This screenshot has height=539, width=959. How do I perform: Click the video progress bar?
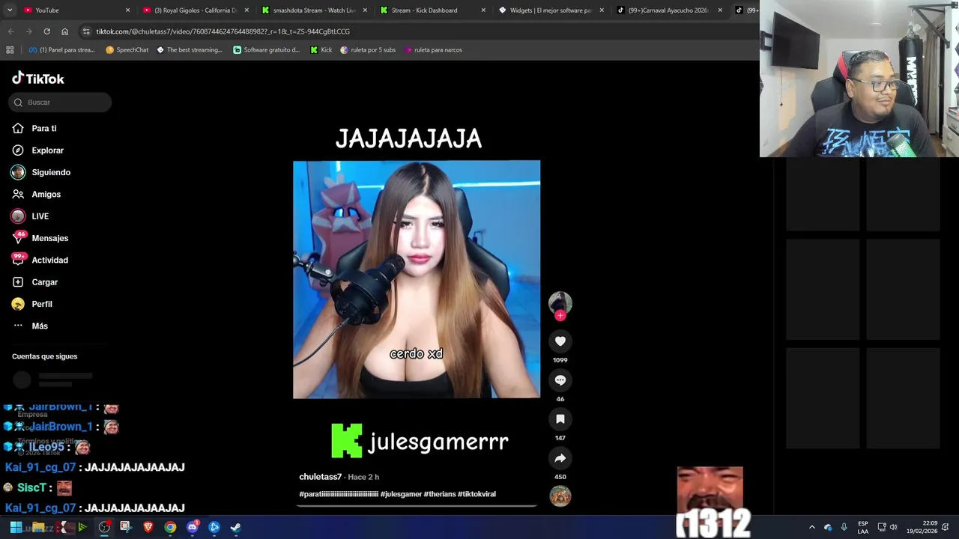tap(417, 506)
